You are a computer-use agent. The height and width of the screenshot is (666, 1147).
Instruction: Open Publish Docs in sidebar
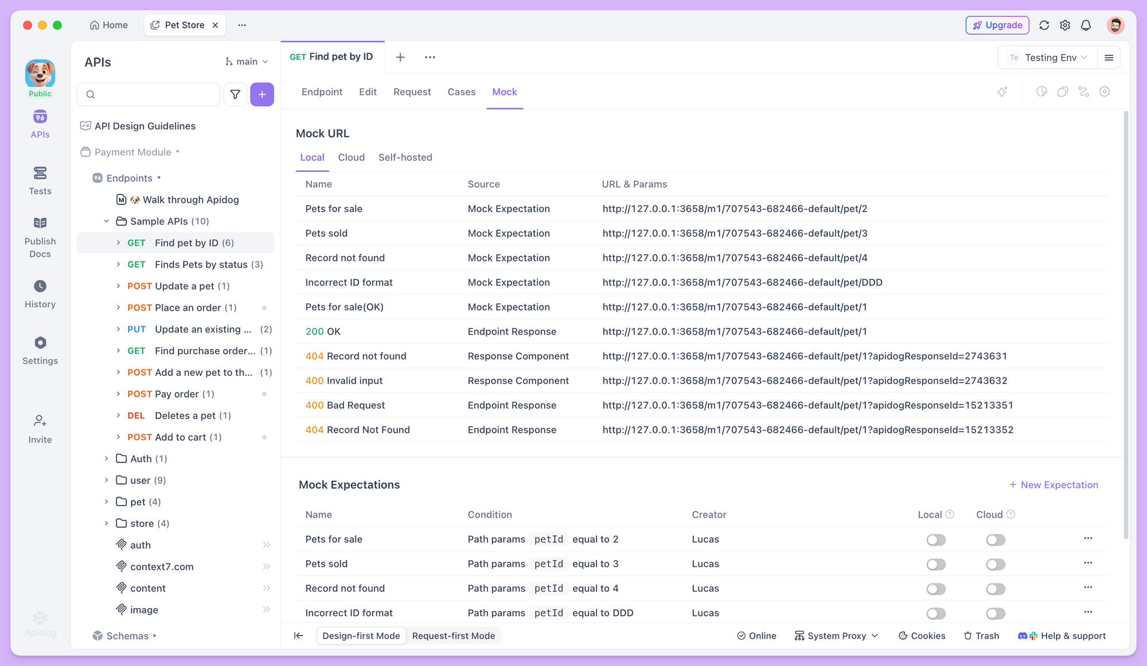40,237
